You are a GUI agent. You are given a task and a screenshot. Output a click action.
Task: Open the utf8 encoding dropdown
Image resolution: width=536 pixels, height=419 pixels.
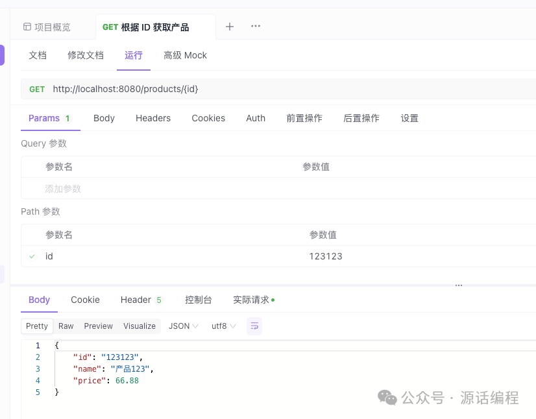point(224,326)
